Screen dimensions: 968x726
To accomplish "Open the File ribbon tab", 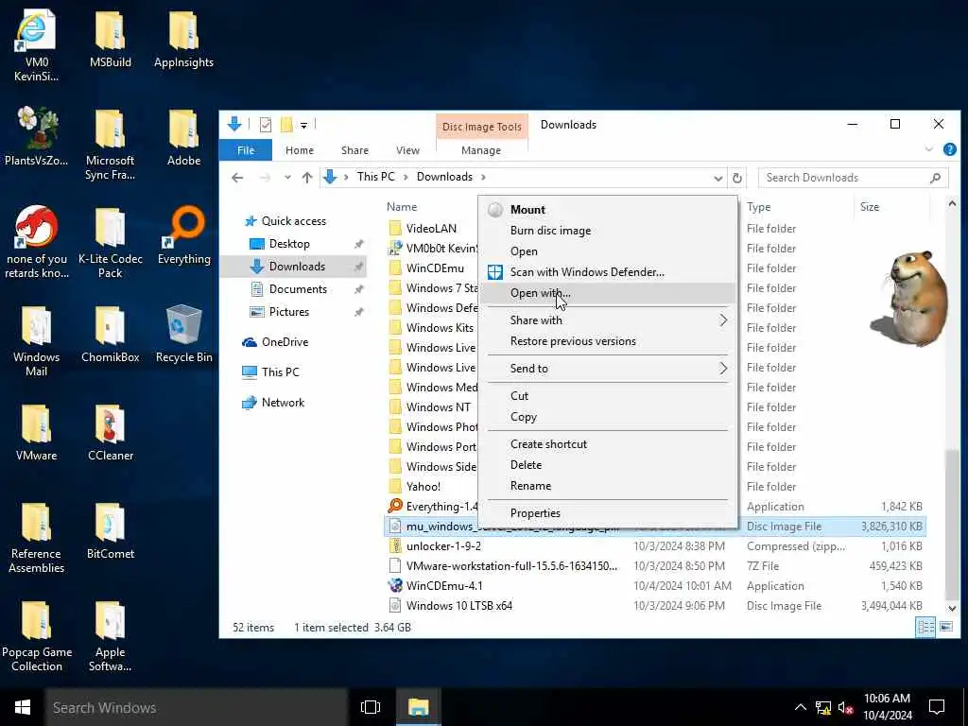I will [246, 150].
